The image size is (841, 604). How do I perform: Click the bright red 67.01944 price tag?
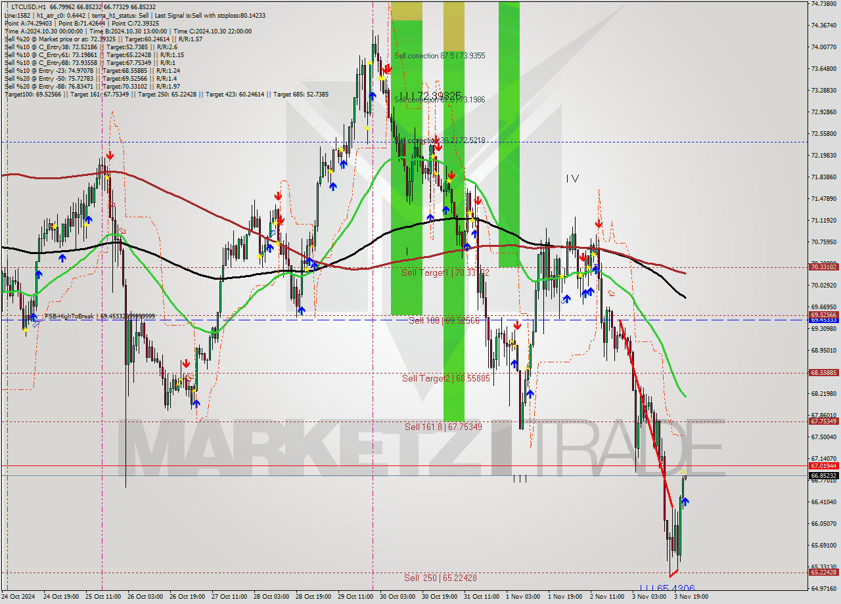click(823, 465)
